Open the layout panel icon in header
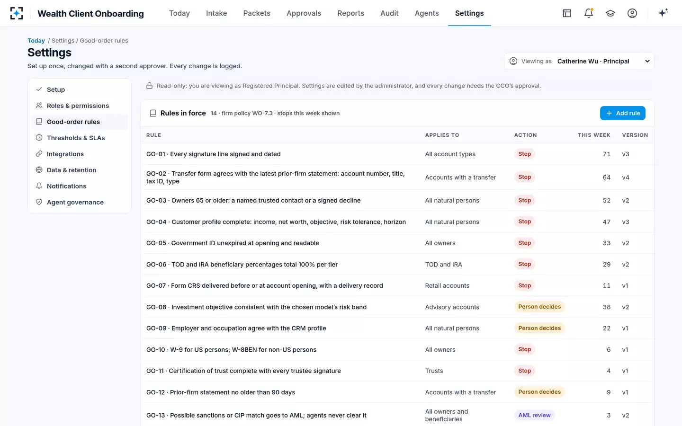 (567, 13)
